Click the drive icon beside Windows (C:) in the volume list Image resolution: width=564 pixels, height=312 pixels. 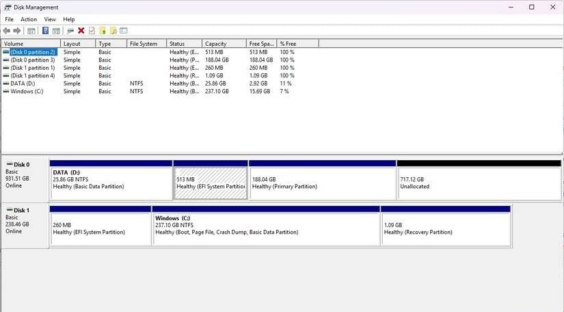(x=5, y=92)
